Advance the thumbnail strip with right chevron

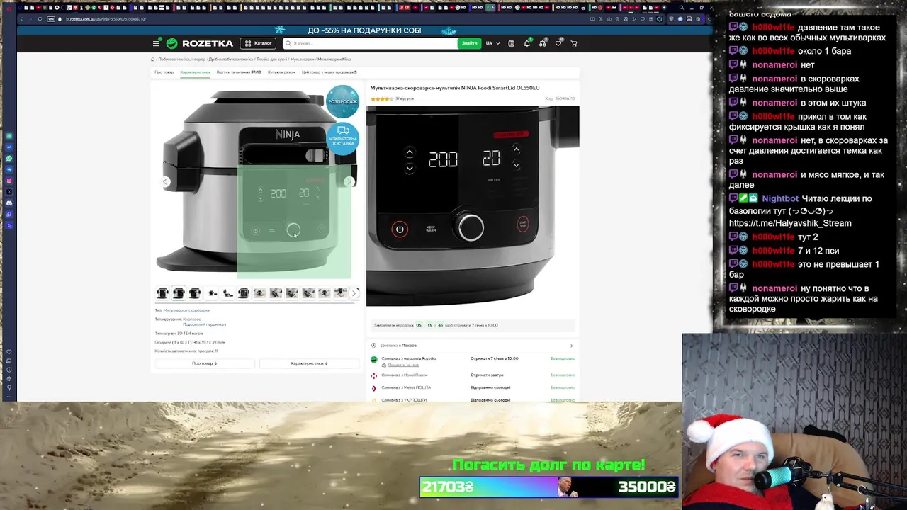(x=355, y=293)
